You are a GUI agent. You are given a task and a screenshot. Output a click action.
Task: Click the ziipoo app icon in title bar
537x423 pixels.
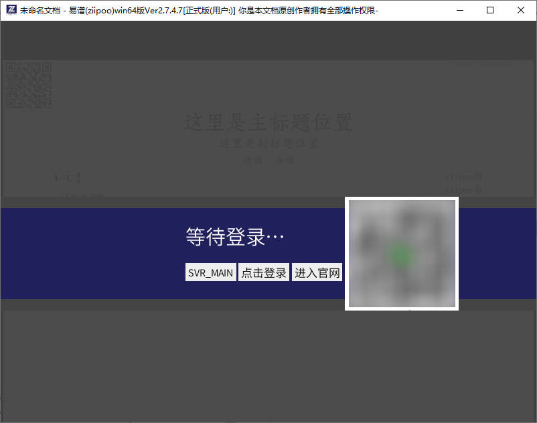(11, 10)
